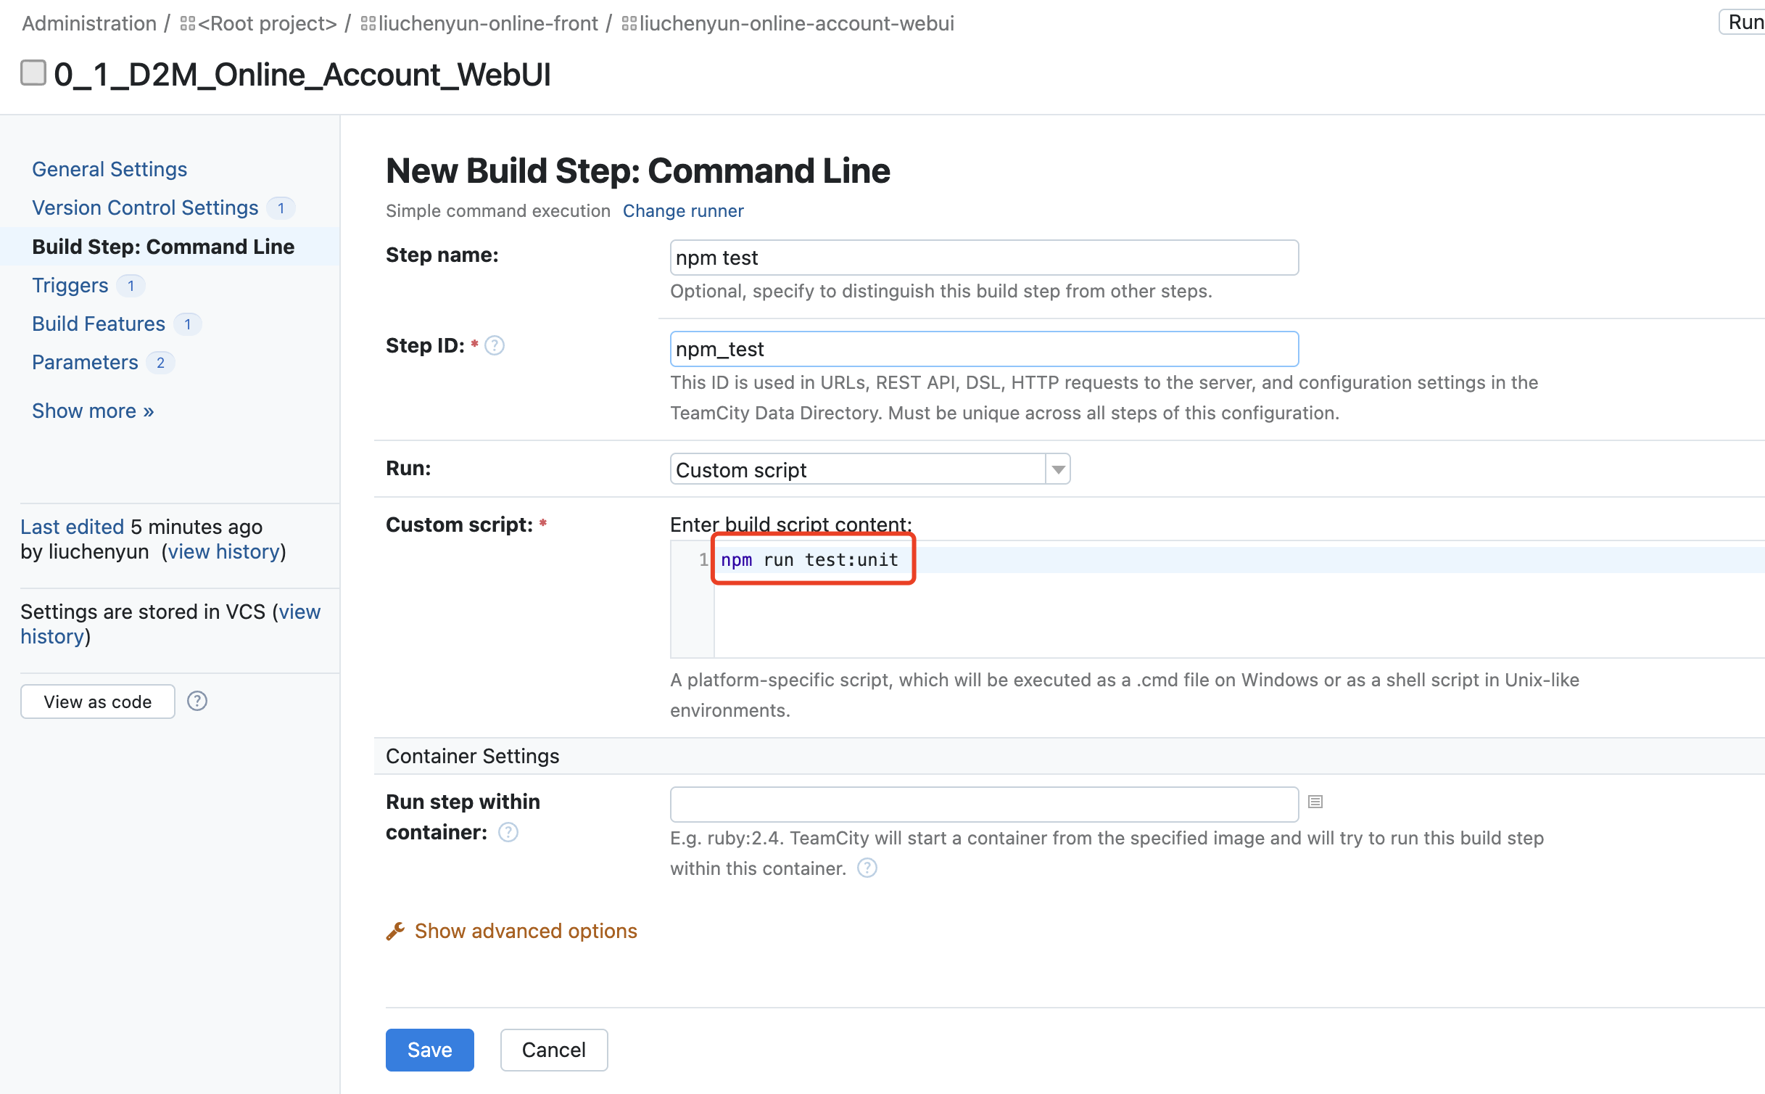Expand sidebar with Show more link
Image resolution: width=1765 pixels, height=1094 pixels.
click(x=93, y=411)
